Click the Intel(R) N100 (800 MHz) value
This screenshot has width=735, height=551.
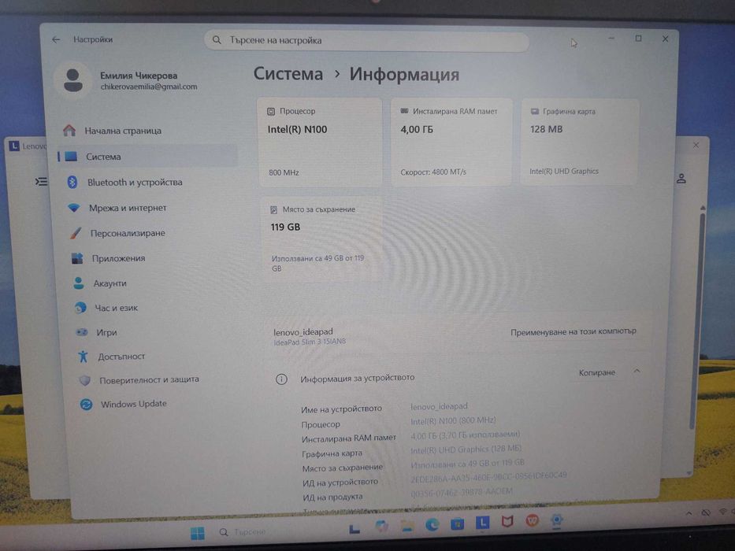453,421
